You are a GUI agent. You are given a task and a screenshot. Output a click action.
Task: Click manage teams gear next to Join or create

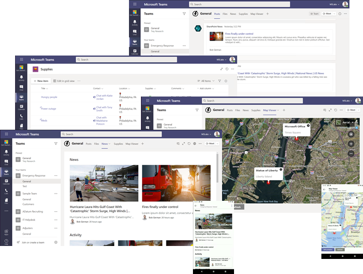[x=56, y=242]
